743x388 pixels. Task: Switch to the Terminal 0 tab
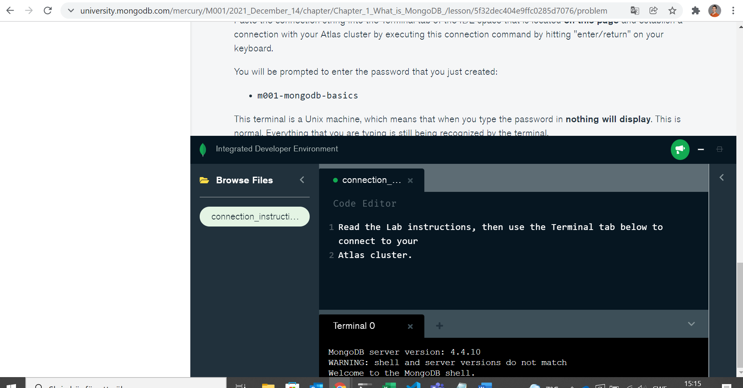point(354,326)
